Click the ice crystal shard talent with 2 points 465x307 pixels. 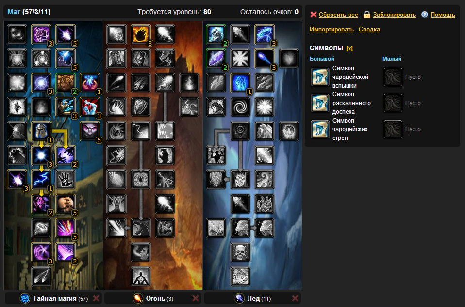pyautogui.click(x=216, y=59)
